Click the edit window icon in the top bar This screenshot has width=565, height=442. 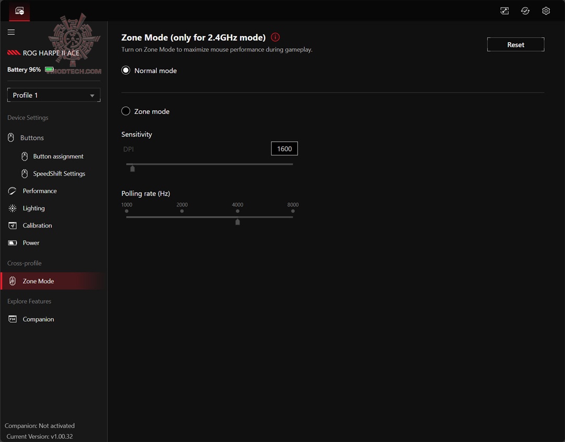point(504,11)
